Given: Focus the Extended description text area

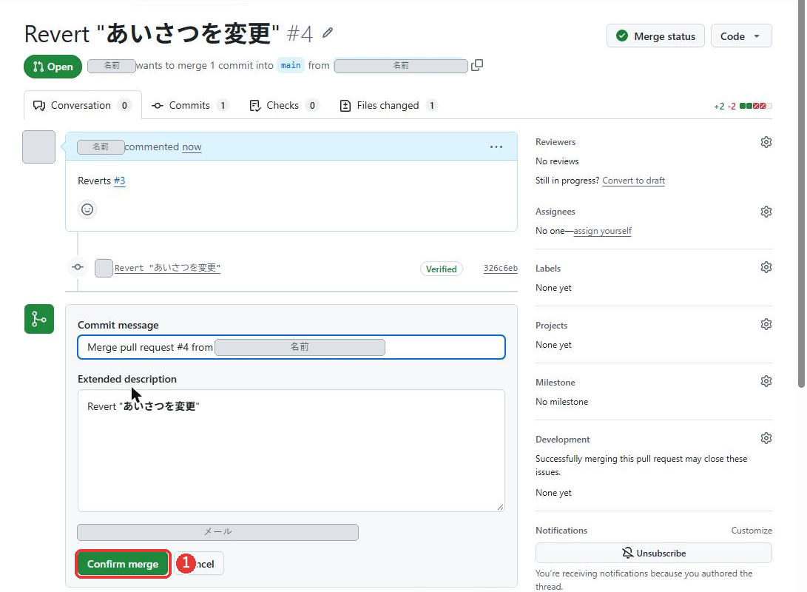Looking at the screenshot, I should (291, 451).
